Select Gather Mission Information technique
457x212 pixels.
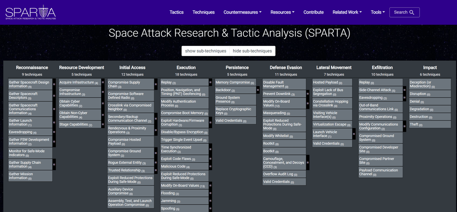click(x=30, y=176)
